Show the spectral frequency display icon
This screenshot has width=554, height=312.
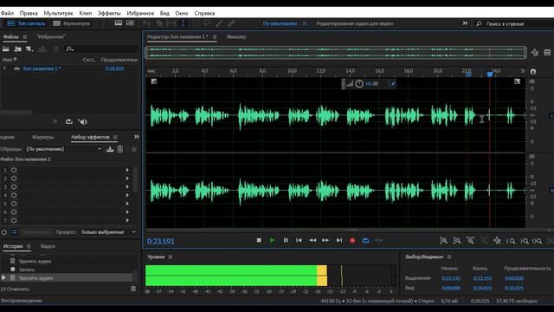[119, 23]
